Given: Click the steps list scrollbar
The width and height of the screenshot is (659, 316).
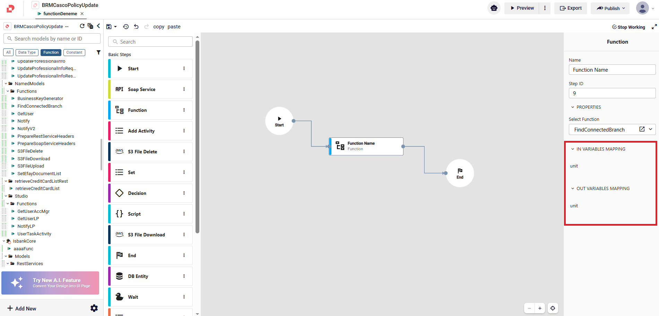Looking at the screenshot, I should point(197,137).
